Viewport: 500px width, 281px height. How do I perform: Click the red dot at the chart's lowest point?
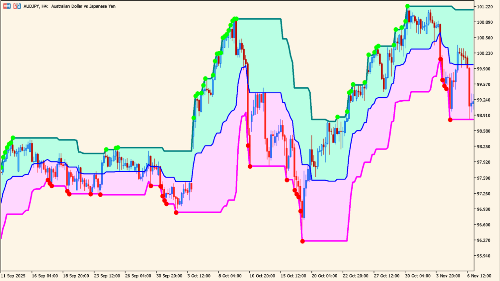(x=302, y=241)
